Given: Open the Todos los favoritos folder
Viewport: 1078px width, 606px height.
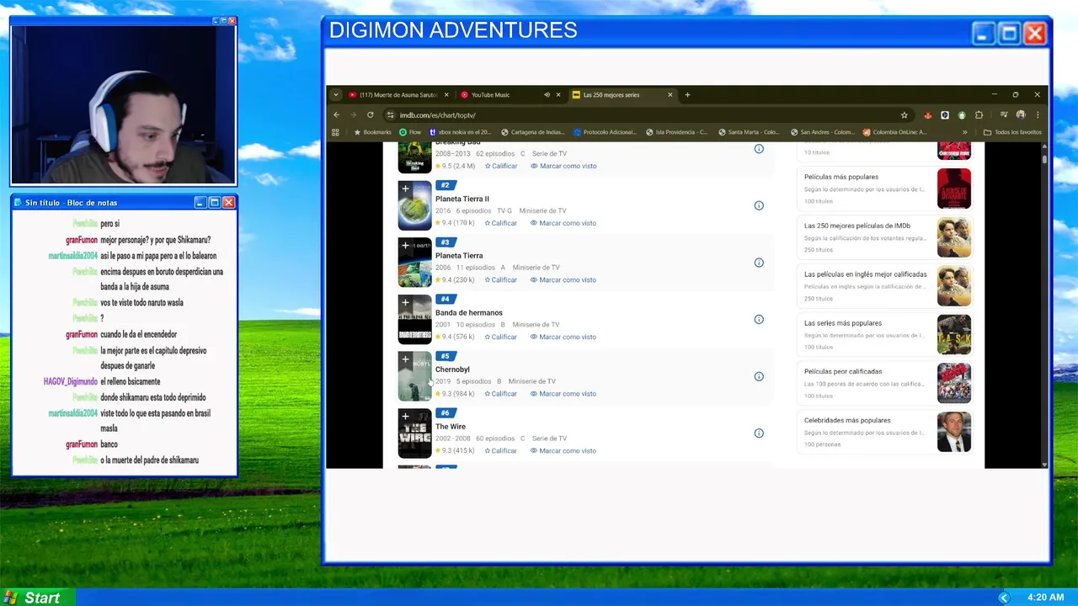Looking at the screenshot, I should point(1012,132).
